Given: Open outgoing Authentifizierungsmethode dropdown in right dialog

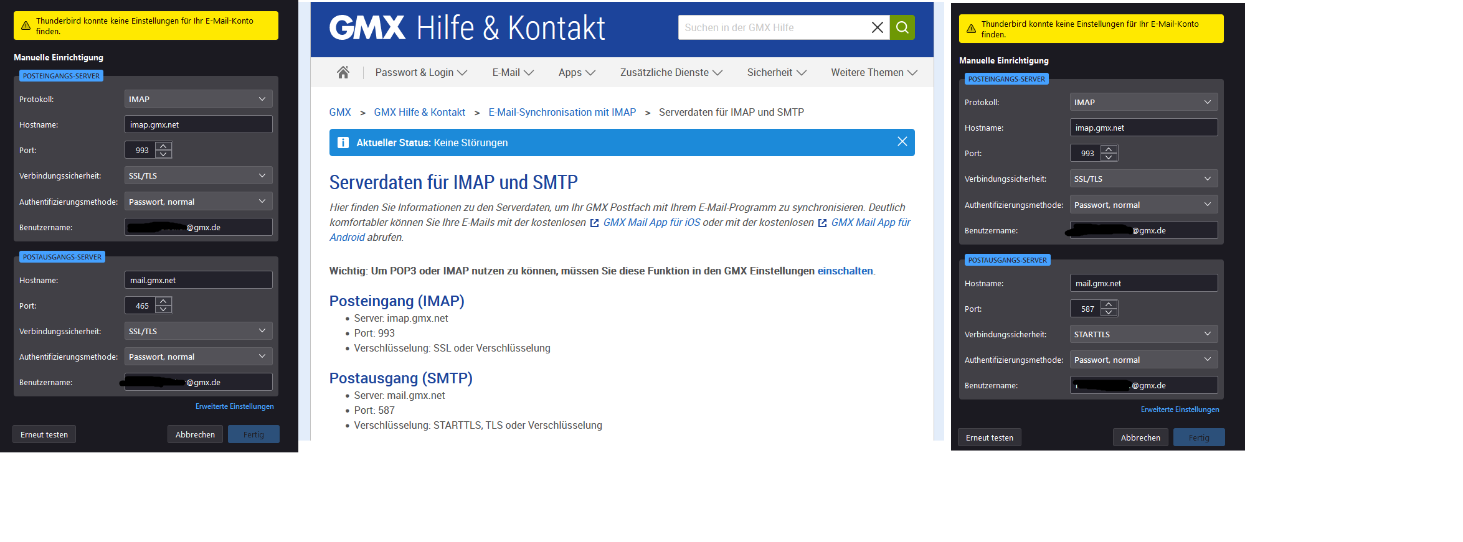Looking at the screenshot, I should coord(1144,360).
